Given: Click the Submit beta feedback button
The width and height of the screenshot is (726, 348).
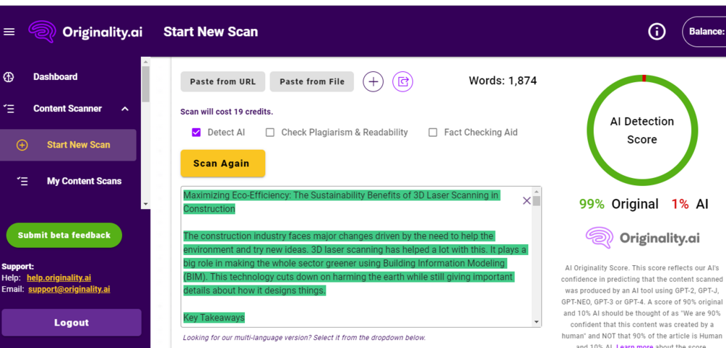Looking at the screenshot, I should coord(64,236).
